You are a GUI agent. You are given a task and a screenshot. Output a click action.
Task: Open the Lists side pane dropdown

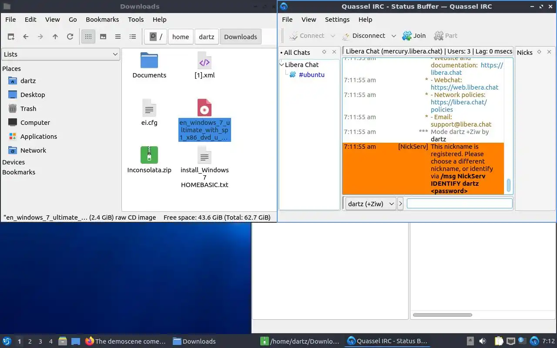(60, 54)
